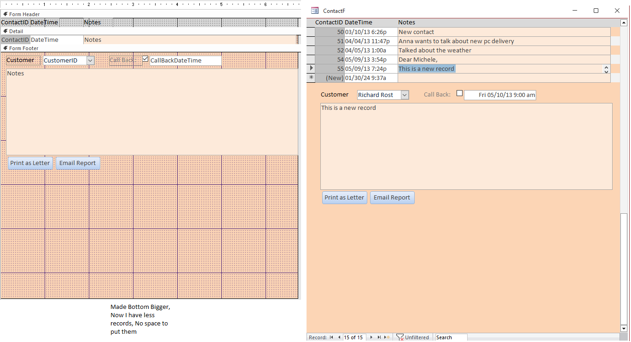This screenshot has width=631, height=342.
Task: Click the Unfiltered filter indicator icon
Action: 400,337
